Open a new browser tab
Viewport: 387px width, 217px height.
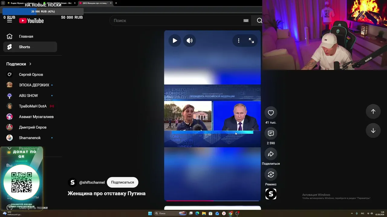(x=116, y=3)
